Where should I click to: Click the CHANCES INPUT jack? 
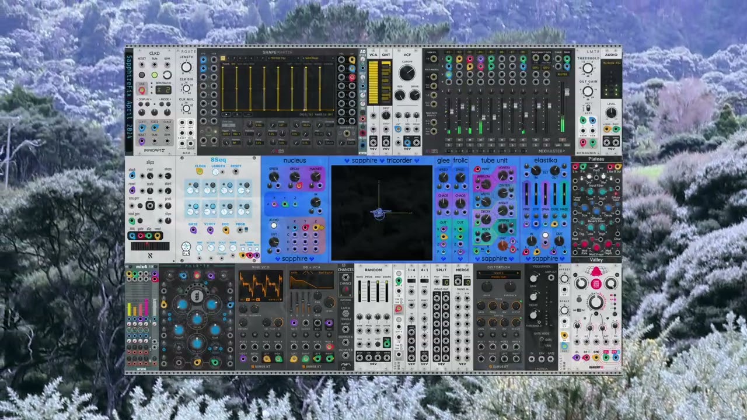pyautogui.click(x=345, y=330)
